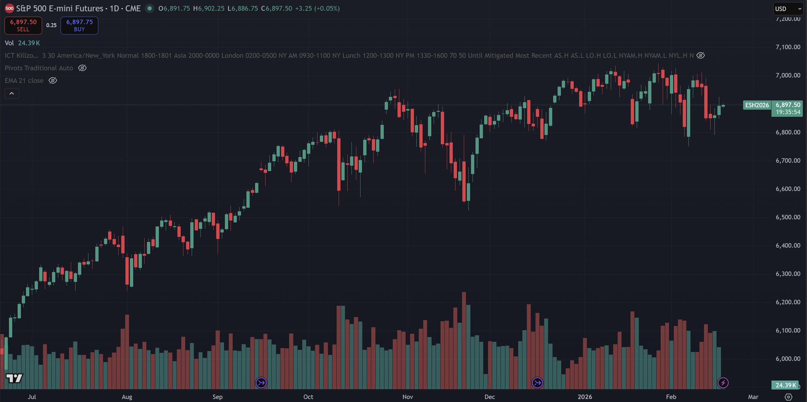Show the ICT Killzones indicator

701,55
